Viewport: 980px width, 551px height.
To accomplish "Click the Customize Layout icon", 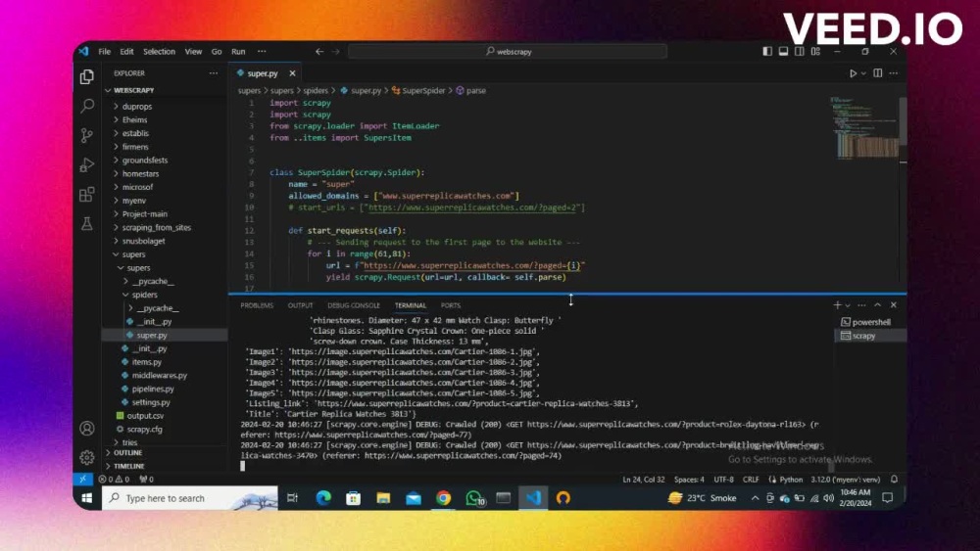I will pos(815,52).
